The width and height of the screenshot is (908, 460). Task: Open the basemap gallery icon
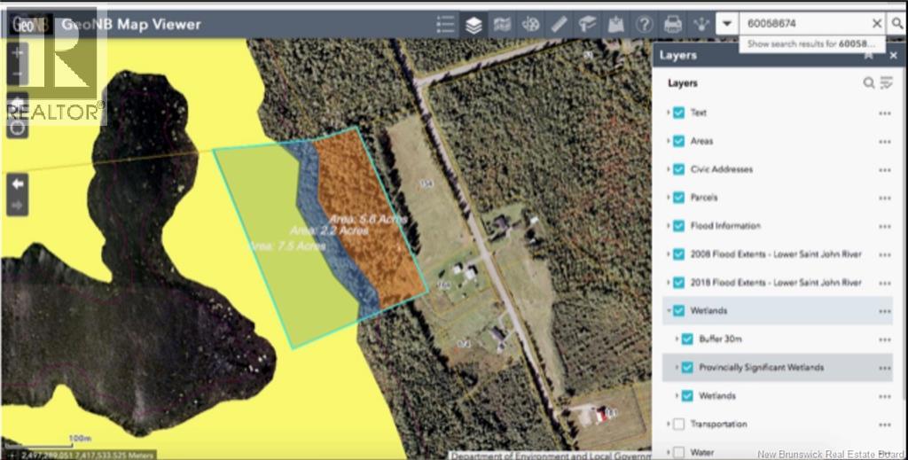(x=502, y=24)
